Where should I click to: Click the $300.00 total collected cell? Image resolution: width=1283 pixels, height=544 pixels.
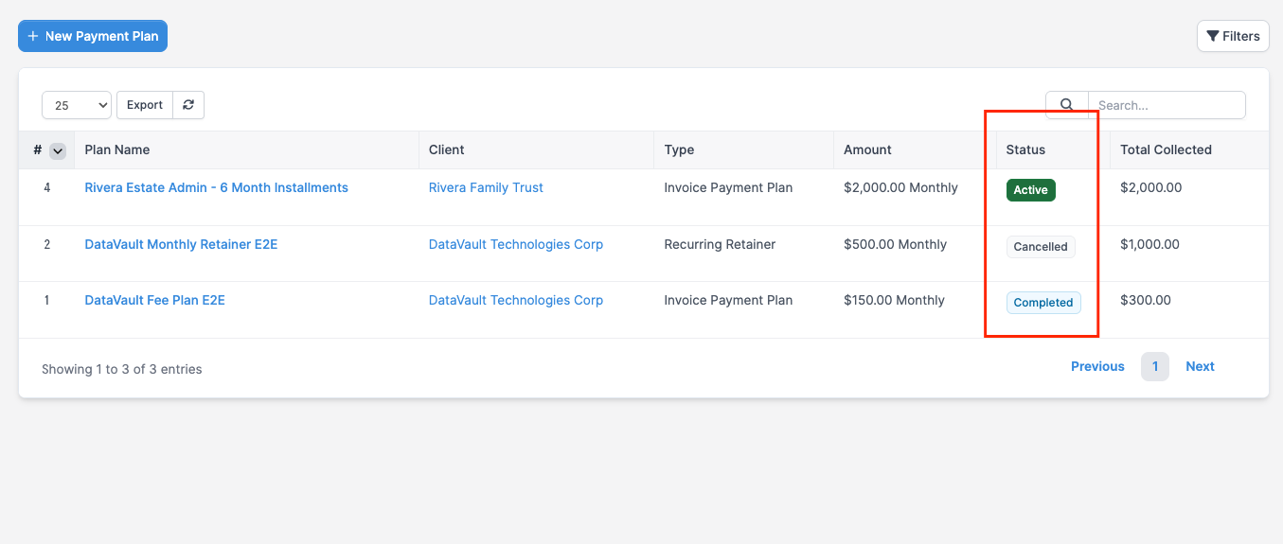click(x=1146, y=300)
